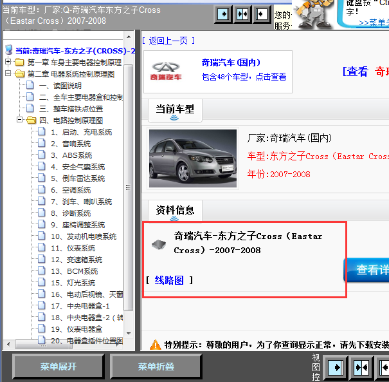Open 2、音响系统 item
The width and height of the screenshot is (389, 382).
coord(71,144)
